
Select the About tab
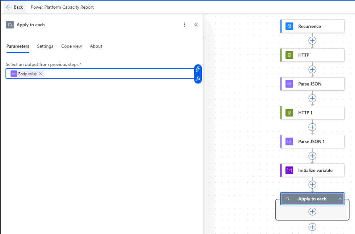click(96, 46)
